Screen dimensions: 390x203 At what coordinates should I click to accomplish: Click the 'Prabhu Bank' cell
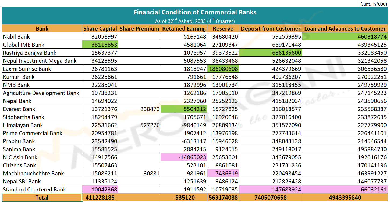click(x=42, y=141)
